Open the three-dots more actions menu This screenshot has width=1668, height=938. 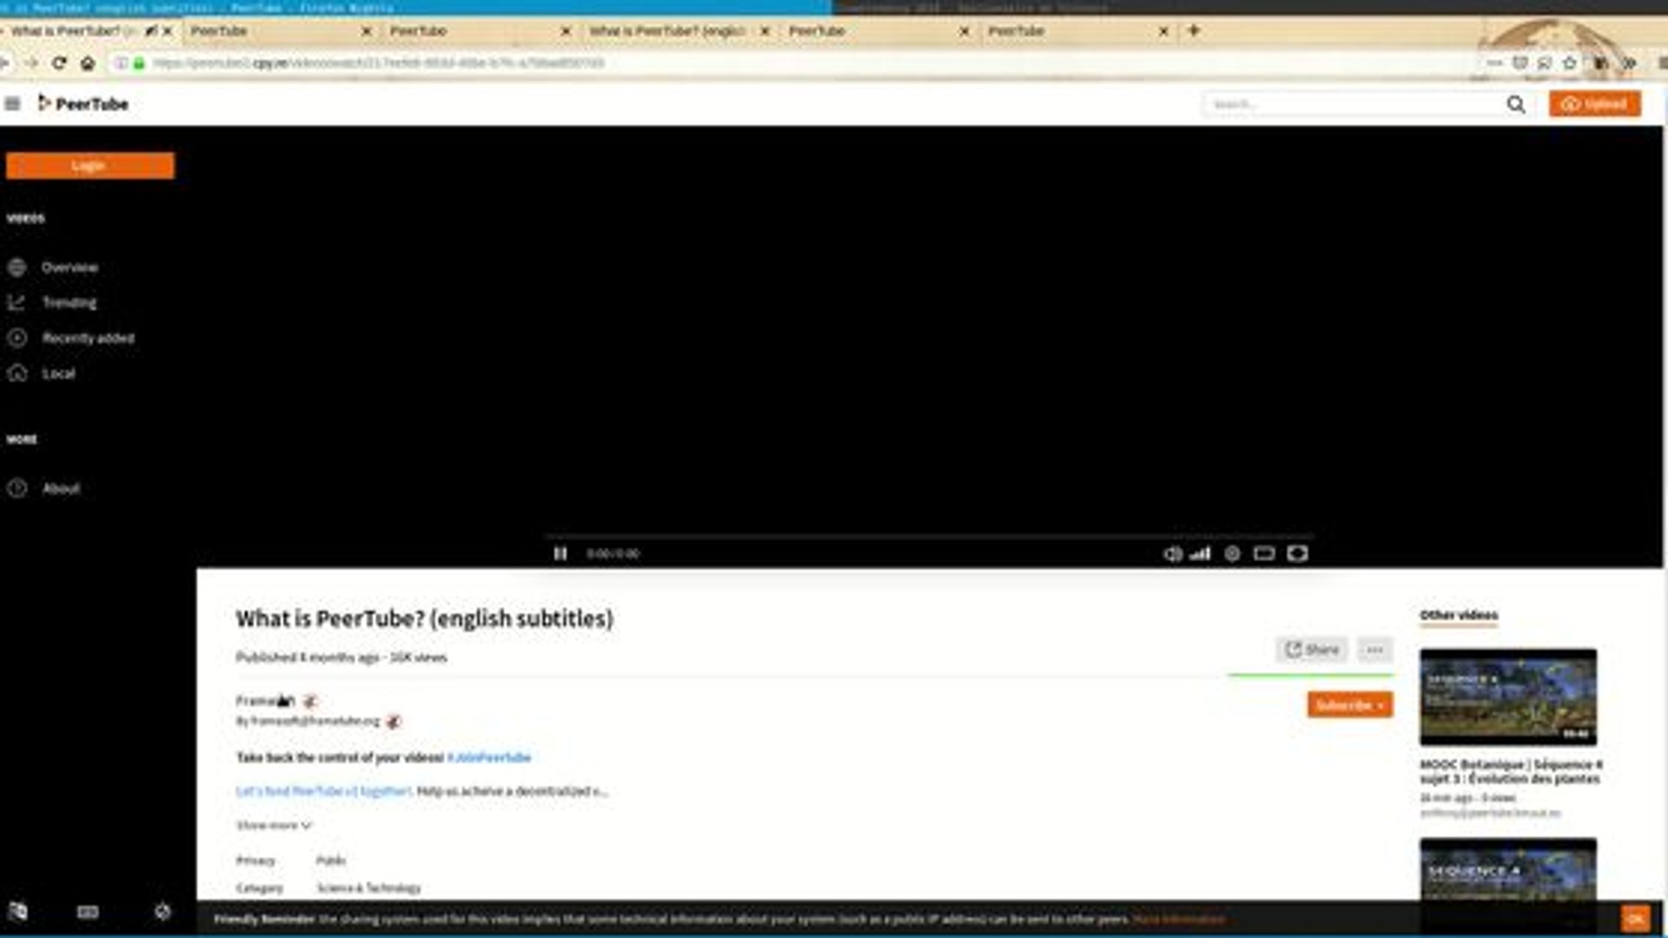(x=1374, y=650)
